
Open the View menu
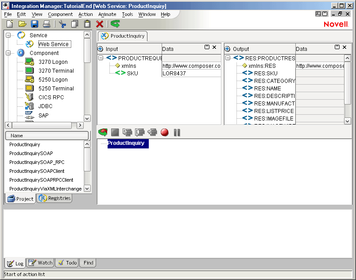click(37, 14)
